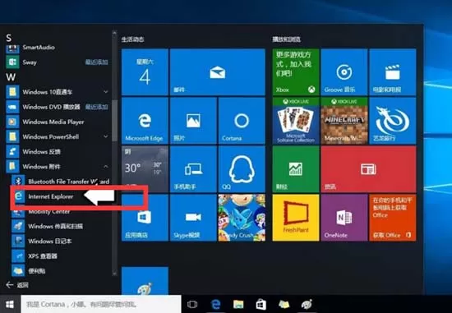Launch the Sway app
Screen dimensions: 452x313
[x=30, y=62]
